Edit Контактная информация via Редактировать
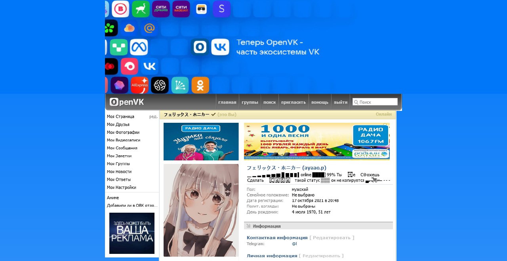507x261 pixels. [332, 238]
